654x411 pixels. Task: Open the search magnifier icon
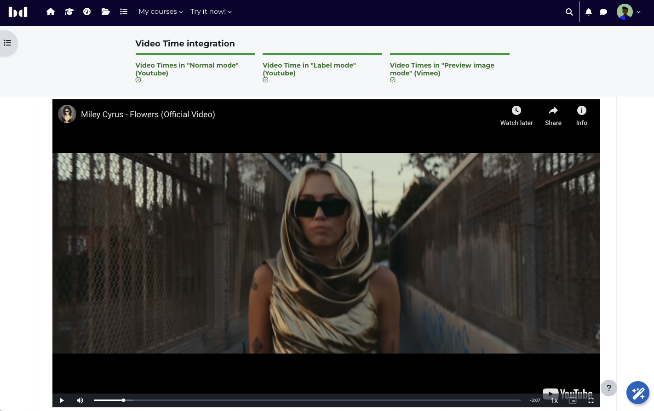569,12
